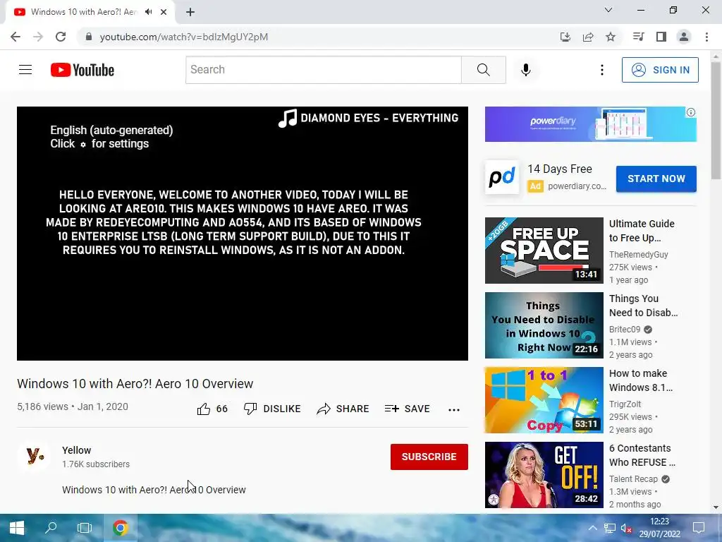Screen dimensions: 722x542
Task: Click the Britec09 channel name
Action: tap(625, 329)
